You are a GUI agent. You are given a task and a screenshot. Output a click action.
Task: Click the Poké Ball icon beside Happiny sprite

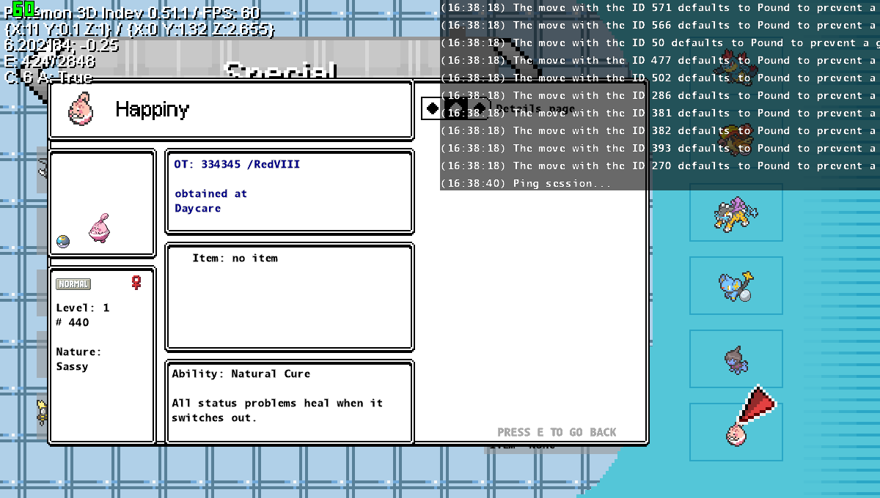63,242
